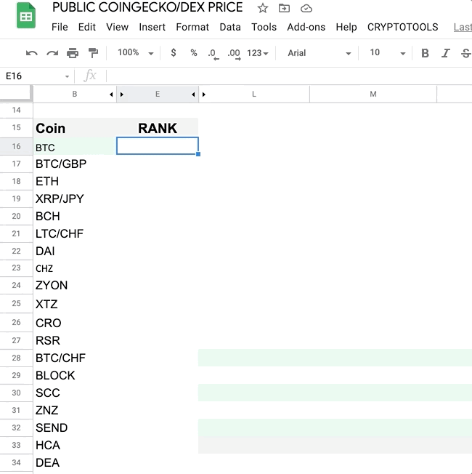Screen dimensions: 472x474
Task: Expand hidden columns right of column B
Action: pyautogui.click(x=111, y=95)
